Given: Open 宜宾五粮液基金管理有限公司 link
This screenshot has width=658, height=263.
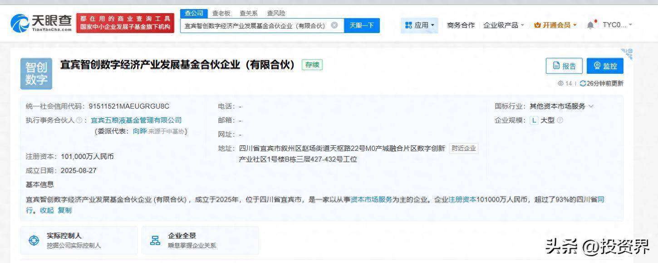Looking at the screenshot, I should tap(136, 120).
